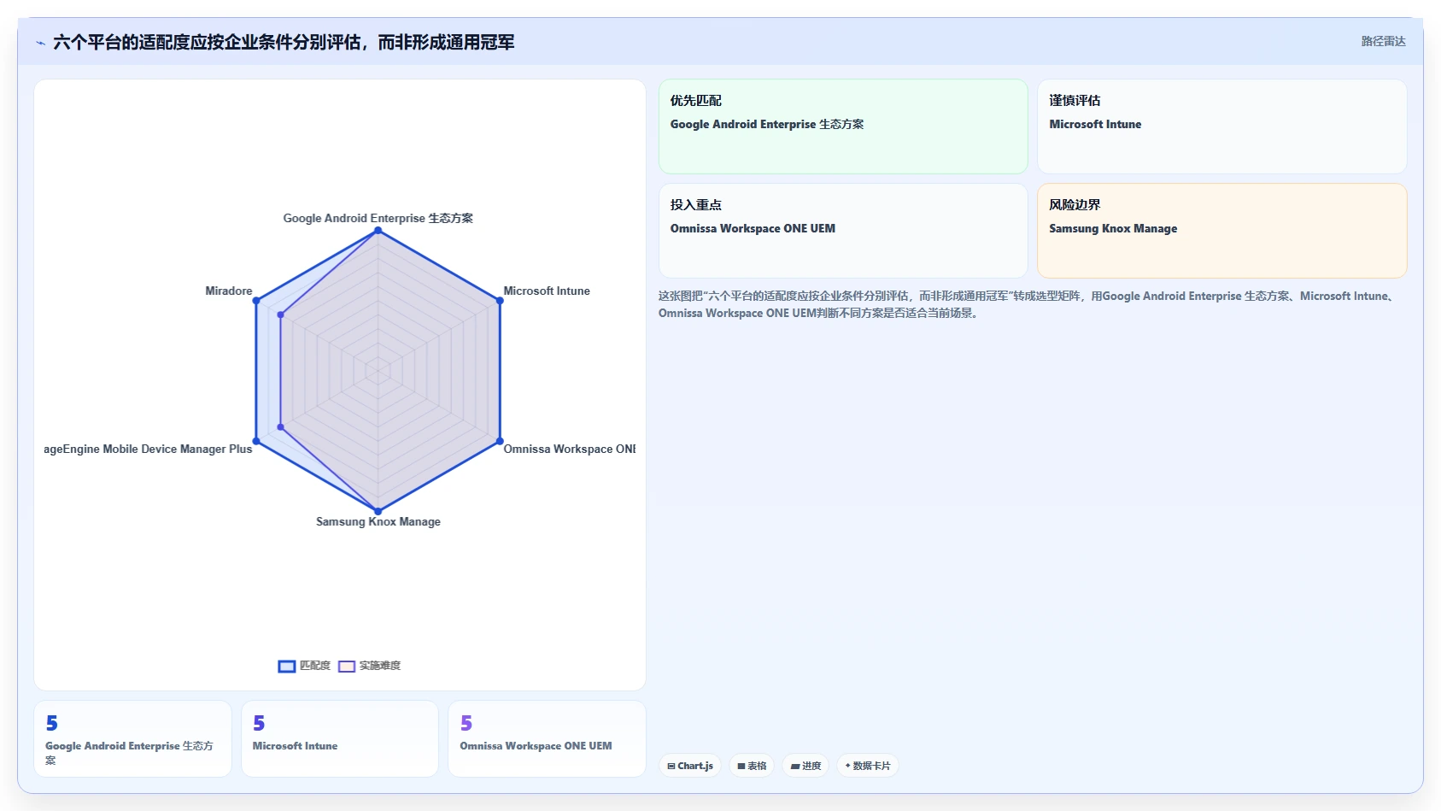1441x811 pixels.
Task: Click the 数据卡片 chip
Action: [868, 766]
